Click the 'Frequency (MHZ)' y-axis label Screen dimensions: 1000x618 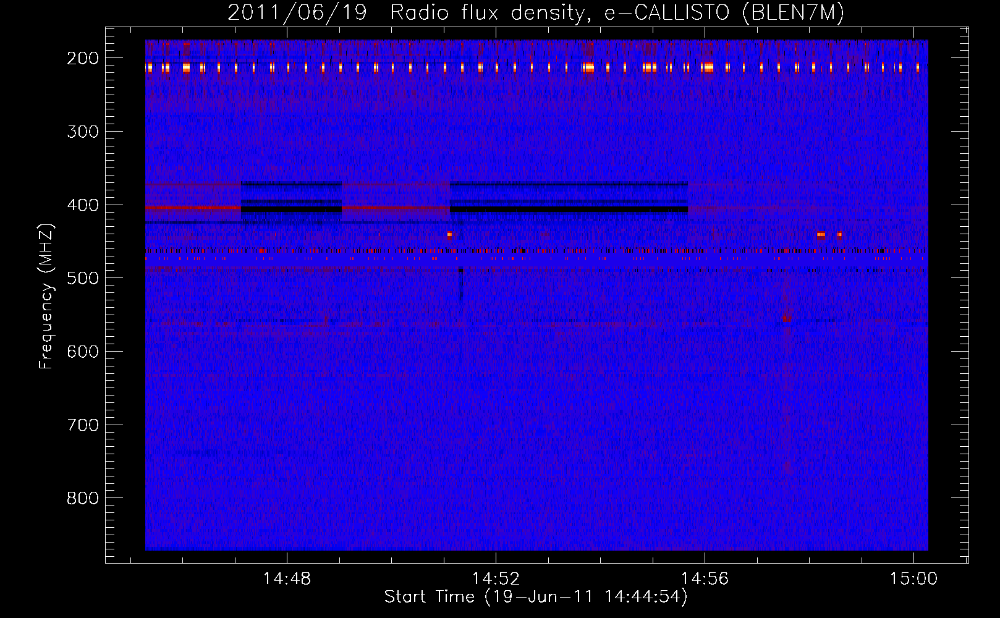46,297
